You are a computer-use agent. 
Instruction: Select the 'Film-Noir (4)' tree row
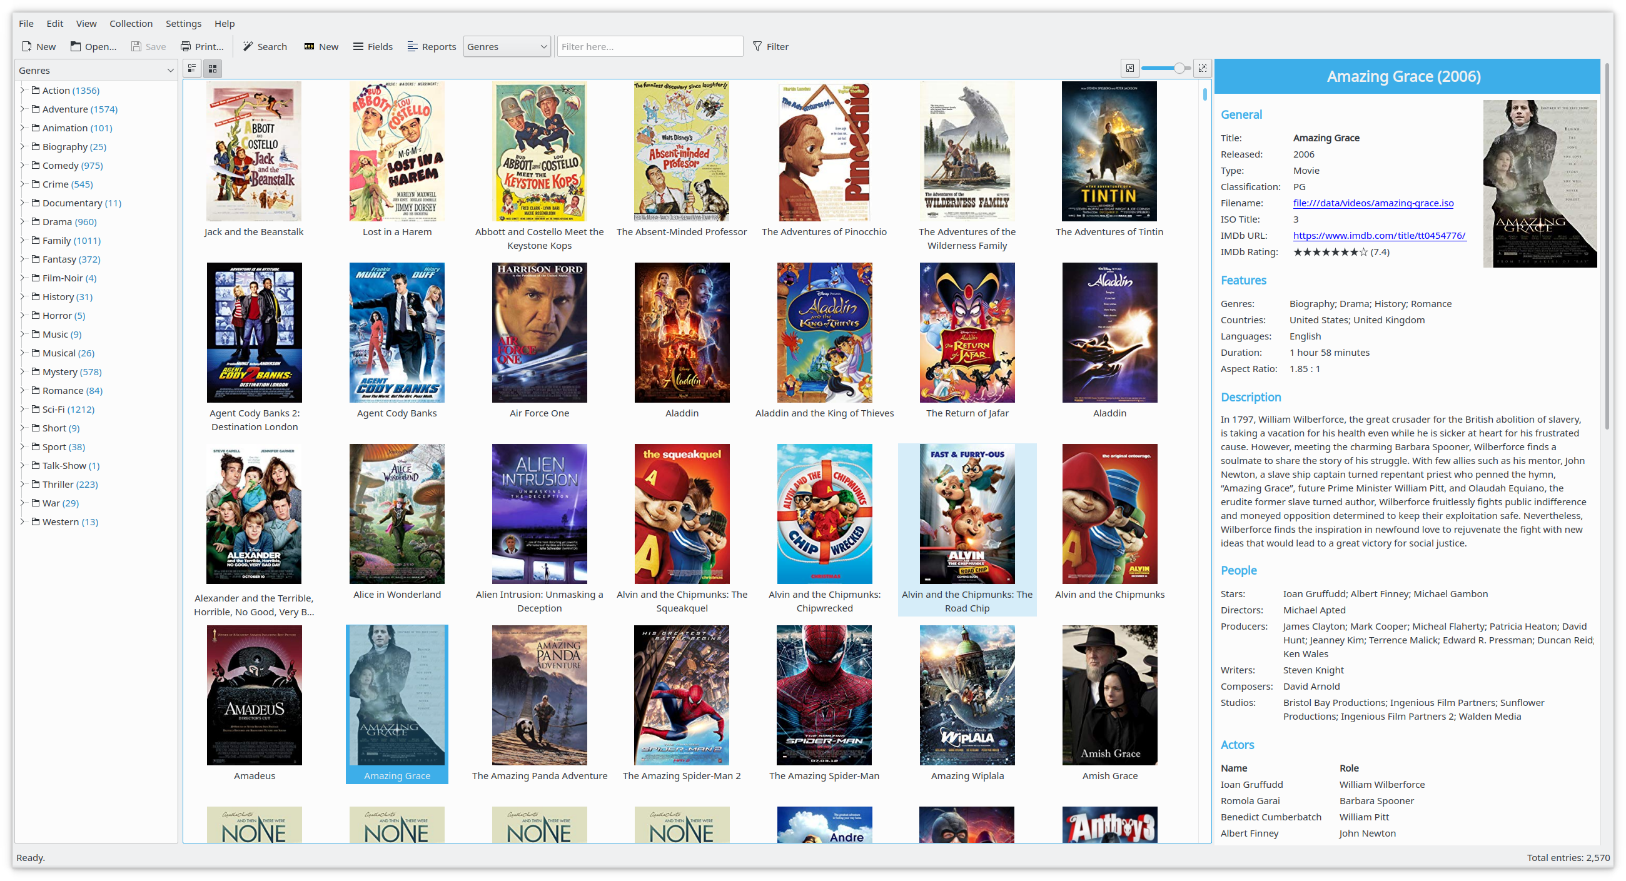96,278
